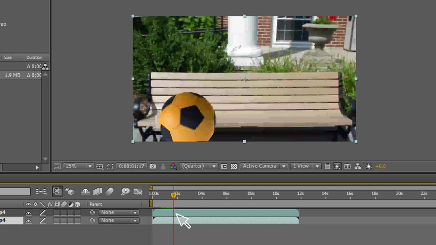Open the 25% magnification dropdown
Screen dimensions: 436x245
pyautogui.click(x=78, y=166)
